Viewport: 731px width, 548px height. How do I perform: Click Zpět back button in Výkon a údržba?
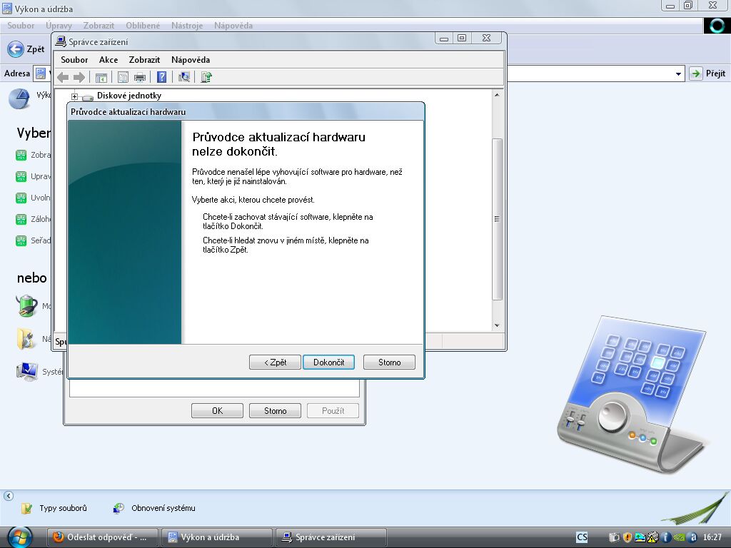(x=26, y=49)
